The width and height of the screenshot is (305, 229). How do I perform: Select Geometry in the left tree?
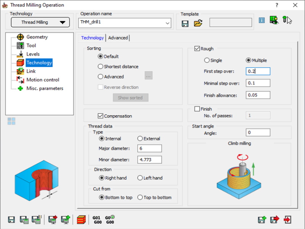coord(37,37)
